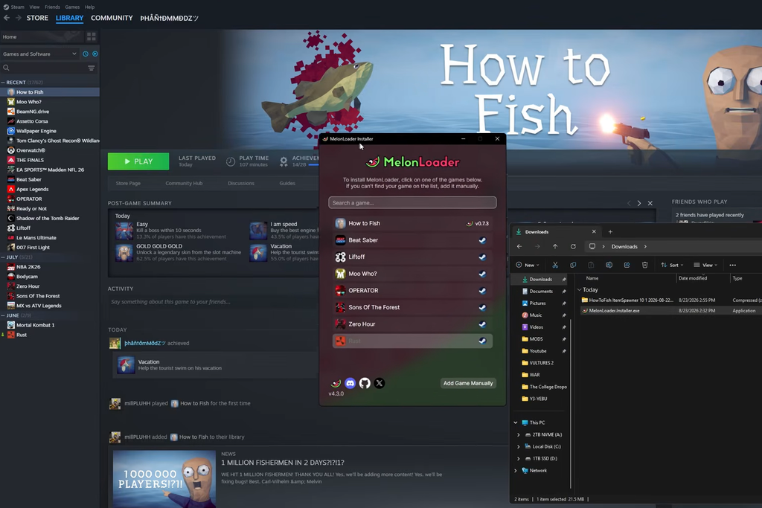The width and height of the screenshot is (762, 508).
Task: Select MelonLoader.Installer.exe file in Downloads
Action: point(614,311)
